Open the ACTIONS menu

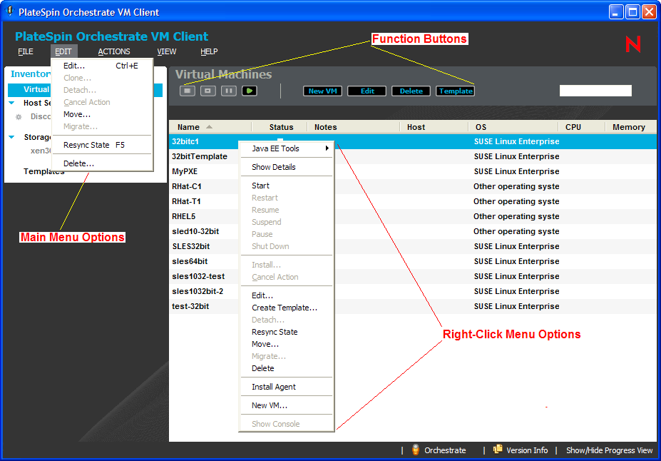point(114,51)
